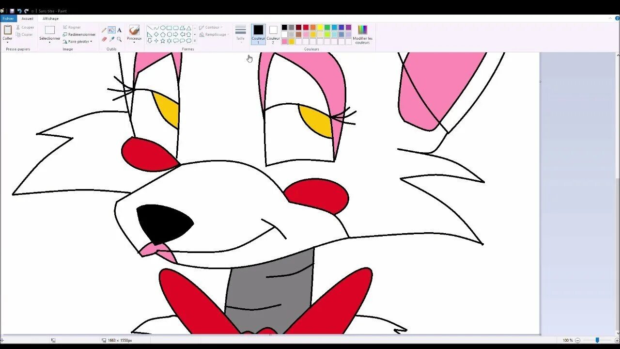Expand the full shapes gallery
The image size is (620, 349).
(195, 41)
